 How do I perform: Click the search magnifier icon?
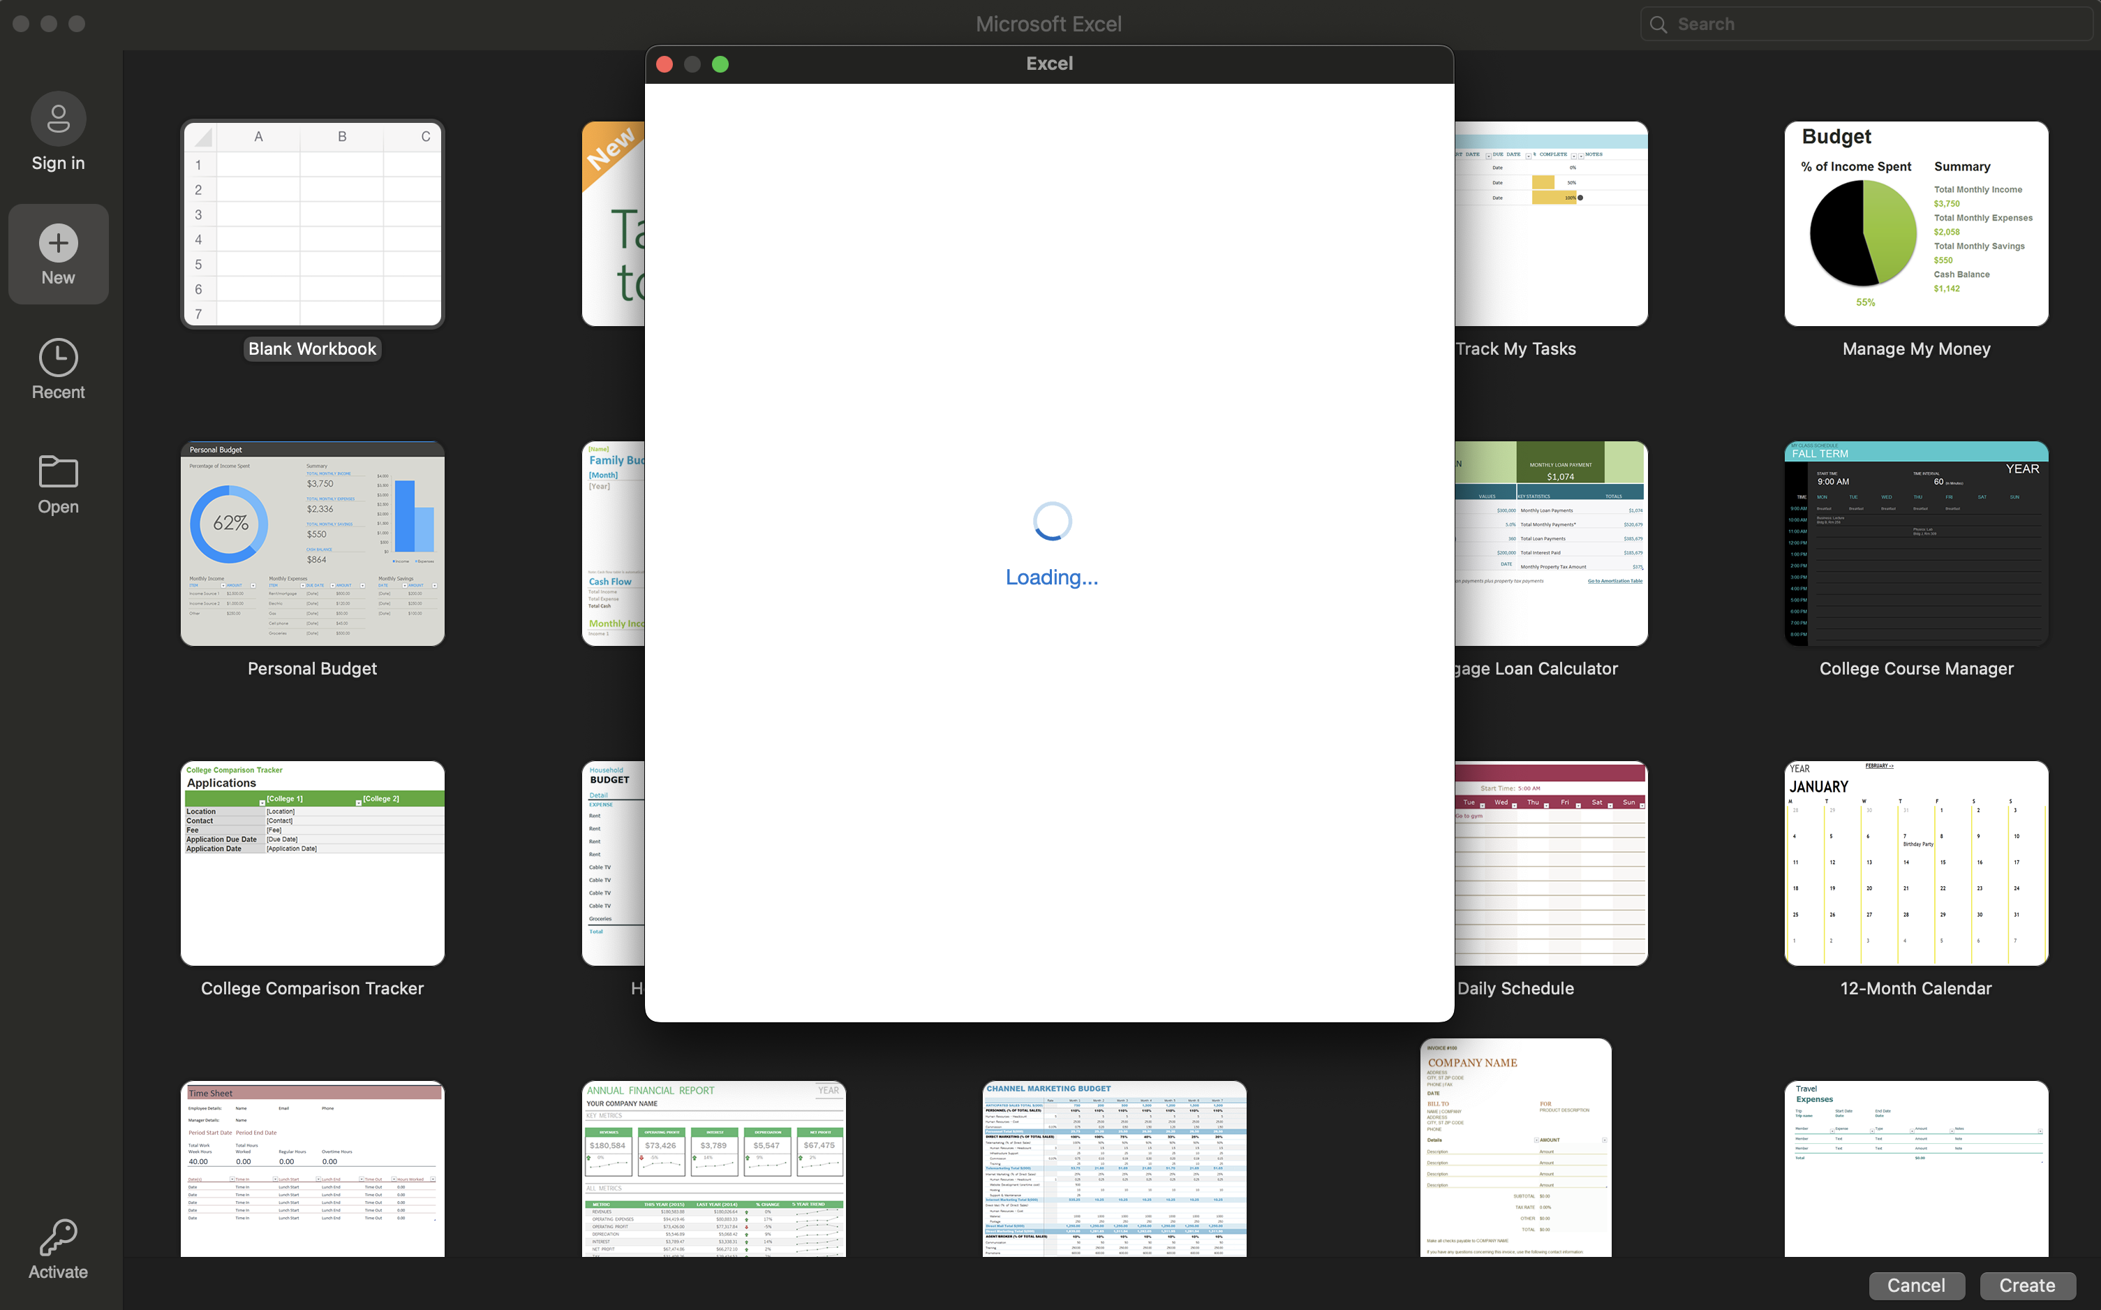pyautogui.click(x=1658, y=24)
